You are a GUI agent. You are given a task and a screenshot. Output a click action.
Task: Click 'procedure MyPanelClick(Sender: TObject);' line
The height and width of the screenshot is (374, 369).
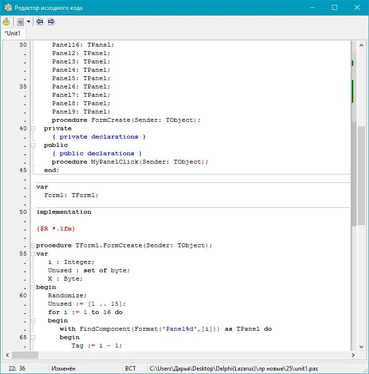(130, 162)
